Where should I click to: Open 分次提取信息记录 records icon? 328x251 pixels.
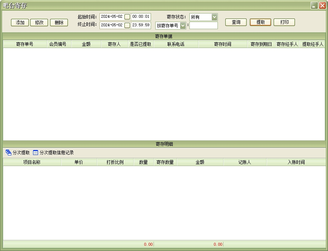36,153
